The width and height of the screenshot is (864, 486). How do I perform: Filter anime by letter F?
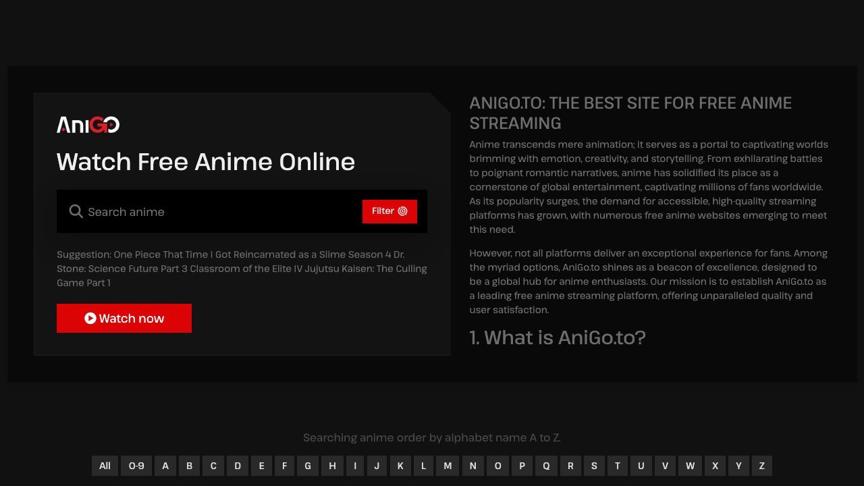pyautogui.click(x=285, y=466)
